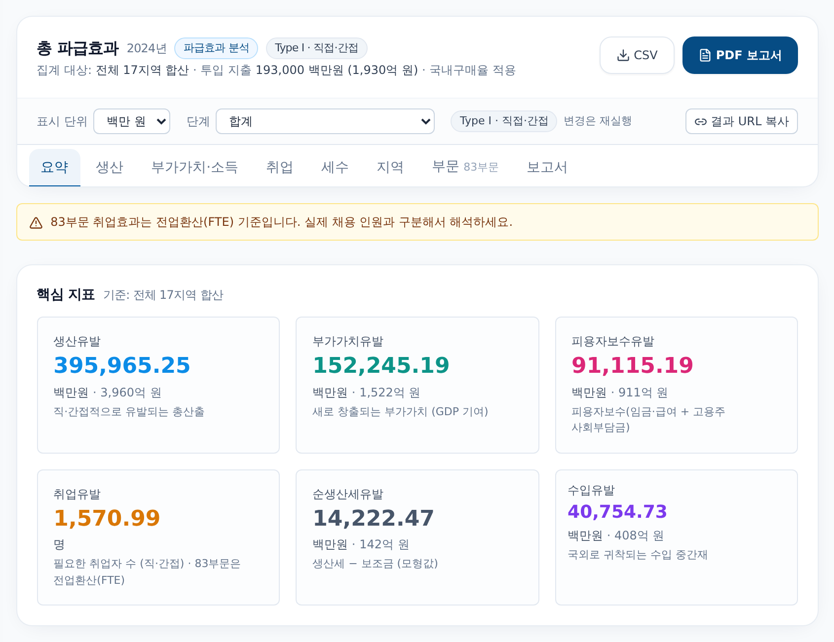Select the 부가가치유발 value 152,245.19
The image size is (834, 642).
point(381,365)
